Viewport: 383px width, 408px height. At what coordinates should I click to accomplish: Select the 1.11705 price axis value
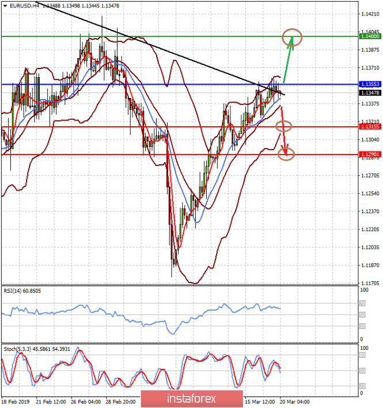click(x=370, y=283)
